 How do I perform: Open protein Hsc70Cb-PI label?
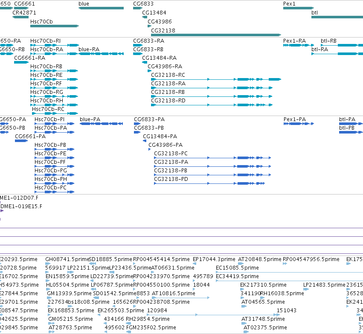click(49, 119)
